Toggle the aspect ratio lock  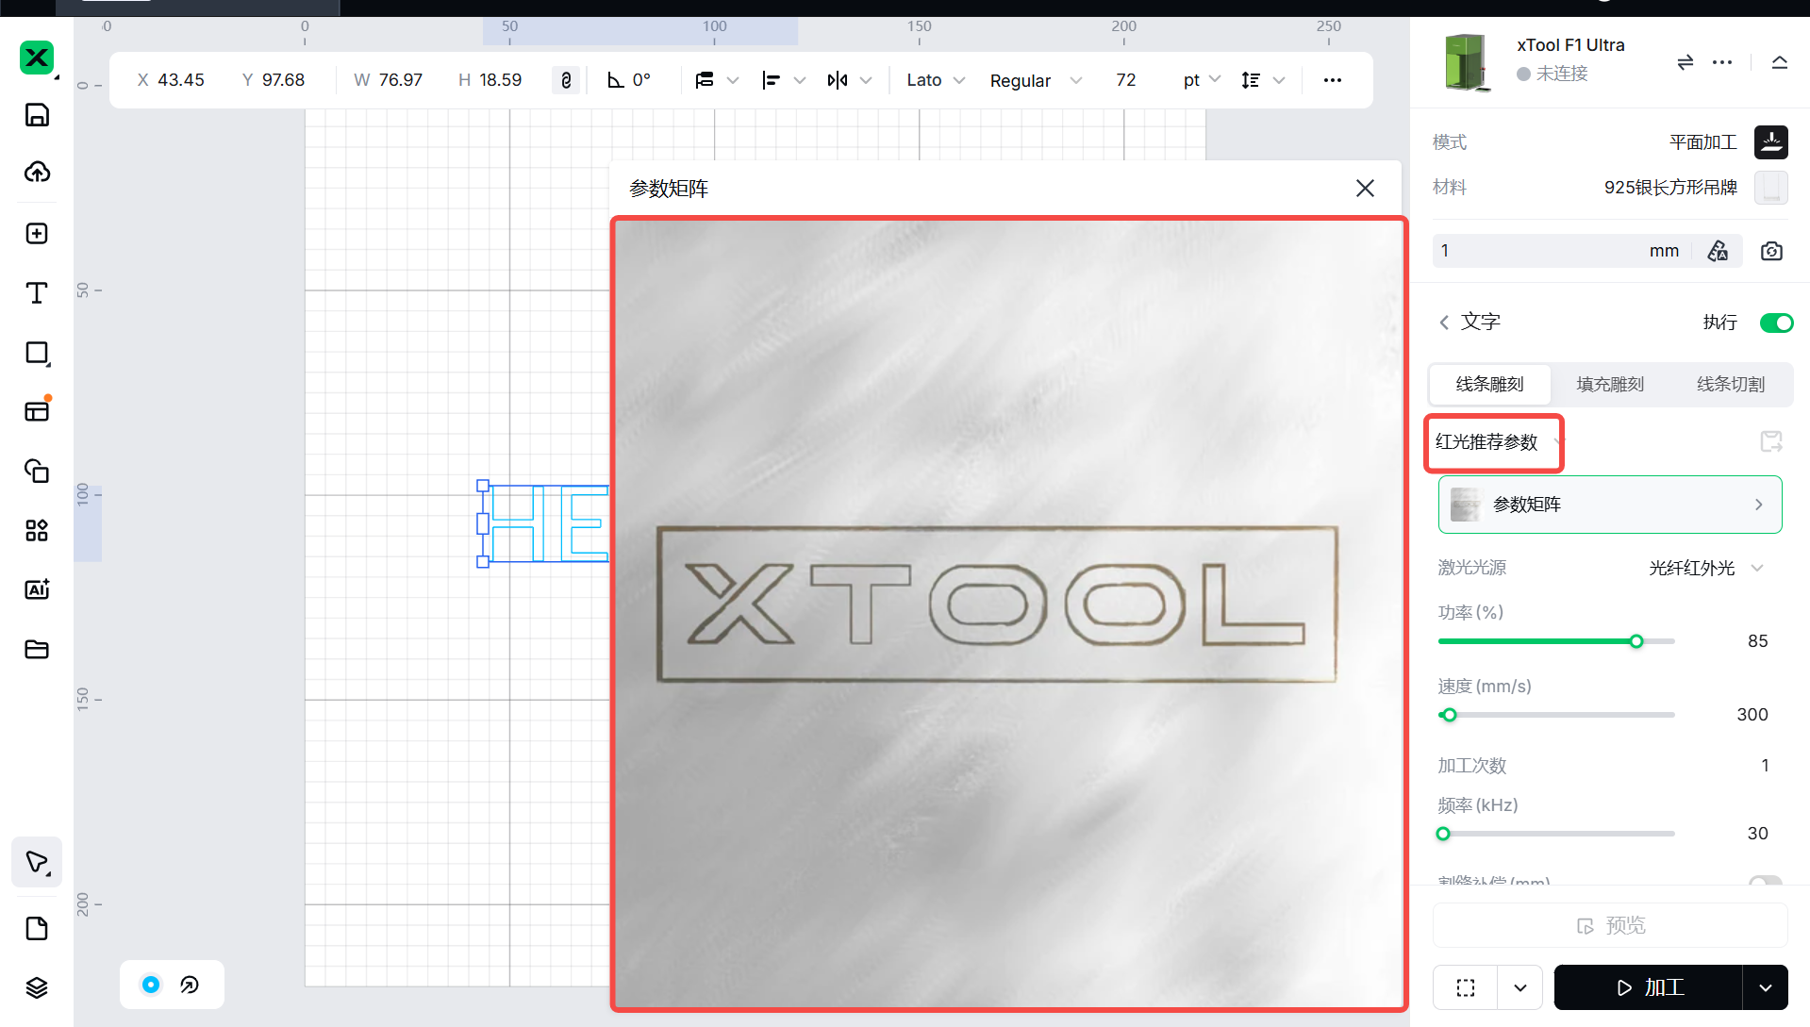[566, 80]
